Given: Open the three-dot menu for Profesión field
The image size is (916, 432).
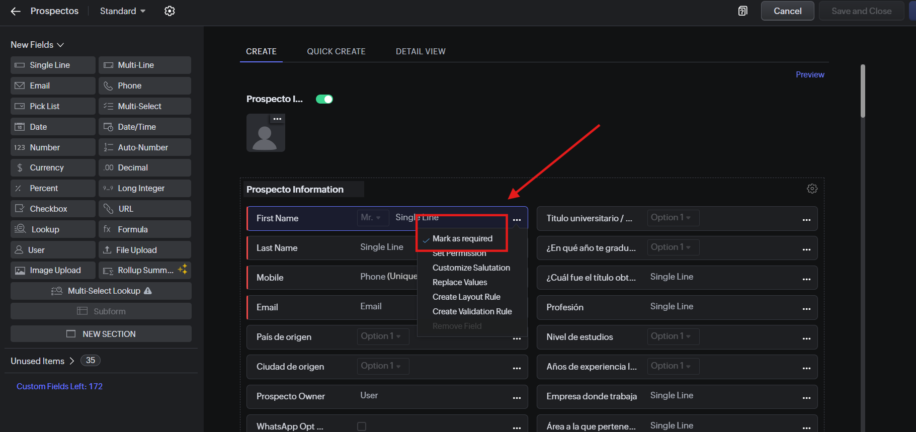Looking at the screenshot, I should click(806, 309).
